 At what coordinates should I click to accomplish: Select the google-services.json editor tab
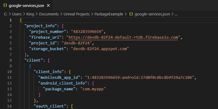[x=26, y=5]
